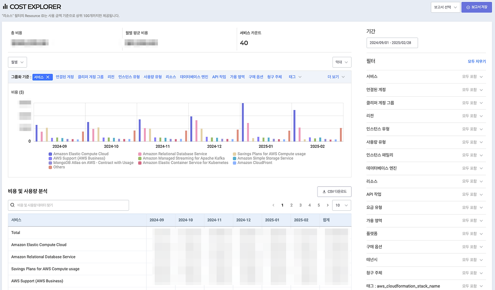The image size is (495, 290).
Task: Expand the API 작업 filter in the 필터 panel
Action: [426, 194]
